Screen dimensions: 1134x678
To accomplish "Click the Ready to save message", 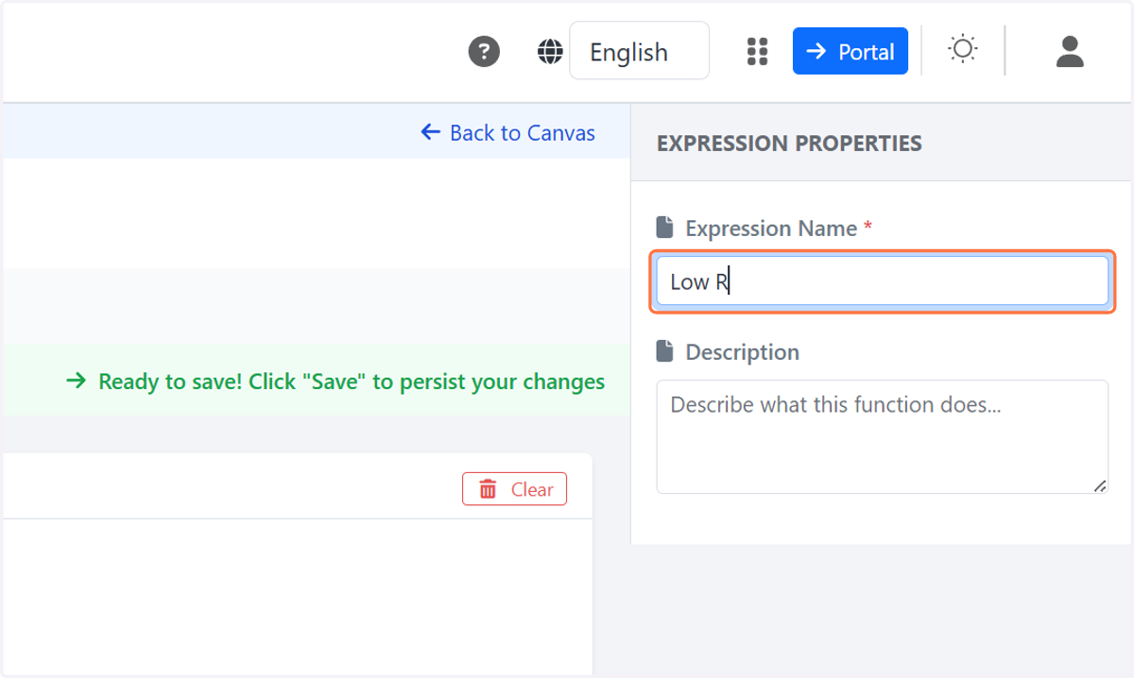I will [x=335, y=381].
